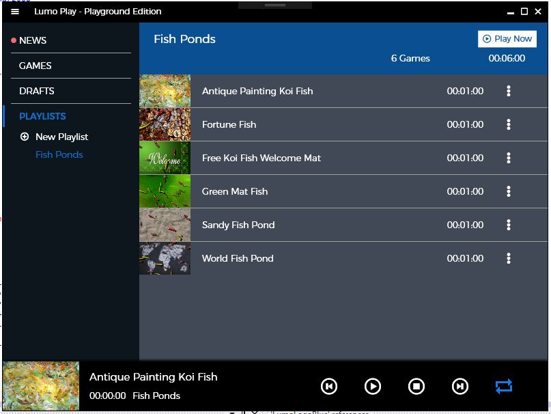This screenshot has height=414, width=551.
Task: Select the Free Koi Fish Welcome Mat thumbnail
Action: point(165,158)
